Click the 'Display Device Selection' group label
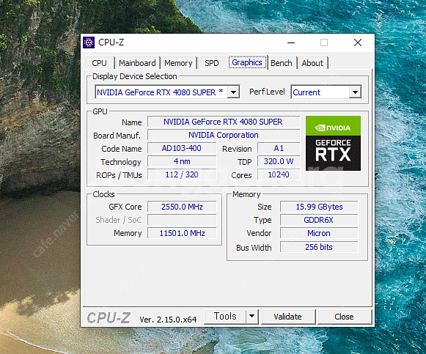426x354 pixels. (135, 76)
